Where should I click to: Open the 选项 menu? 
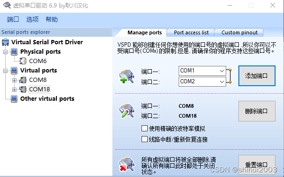coord(32,19)
